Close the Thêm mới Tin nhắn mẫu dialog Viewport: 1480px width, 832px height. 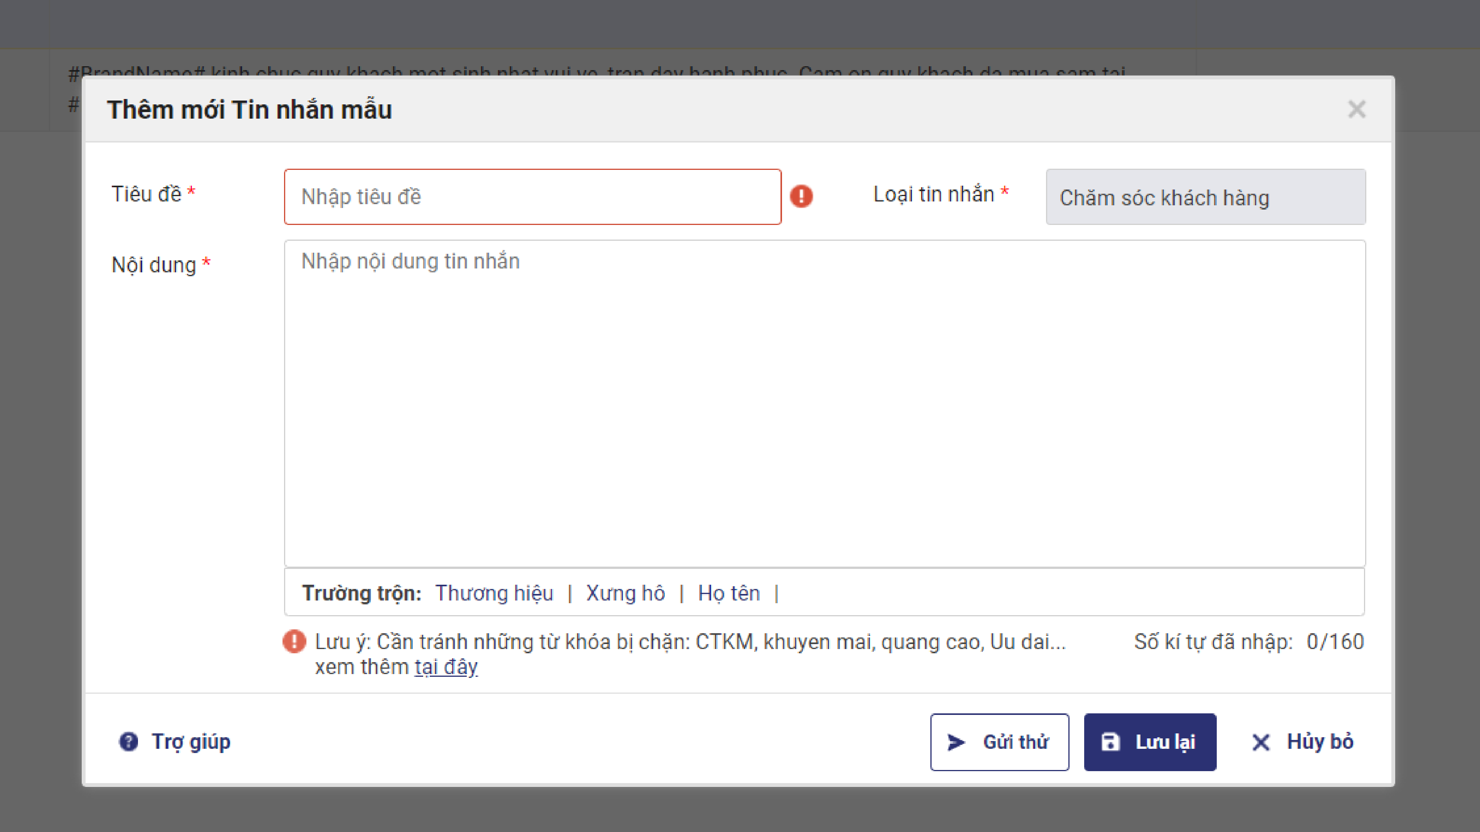coord(1357,109)
